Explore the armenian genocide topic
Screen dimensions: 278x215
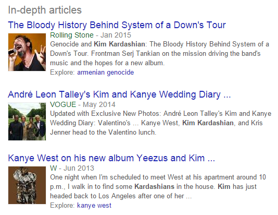106,73
